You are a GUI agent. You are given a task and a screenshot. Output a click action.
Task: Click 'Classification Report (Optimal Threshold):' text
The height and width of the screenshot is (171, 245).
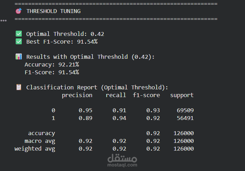(x=97, y=87)
